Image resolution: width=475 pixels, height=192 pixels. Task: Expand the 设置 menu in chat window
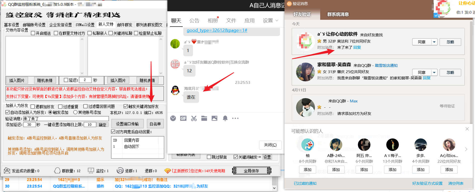pyautogui.click(x=271, y=21)
